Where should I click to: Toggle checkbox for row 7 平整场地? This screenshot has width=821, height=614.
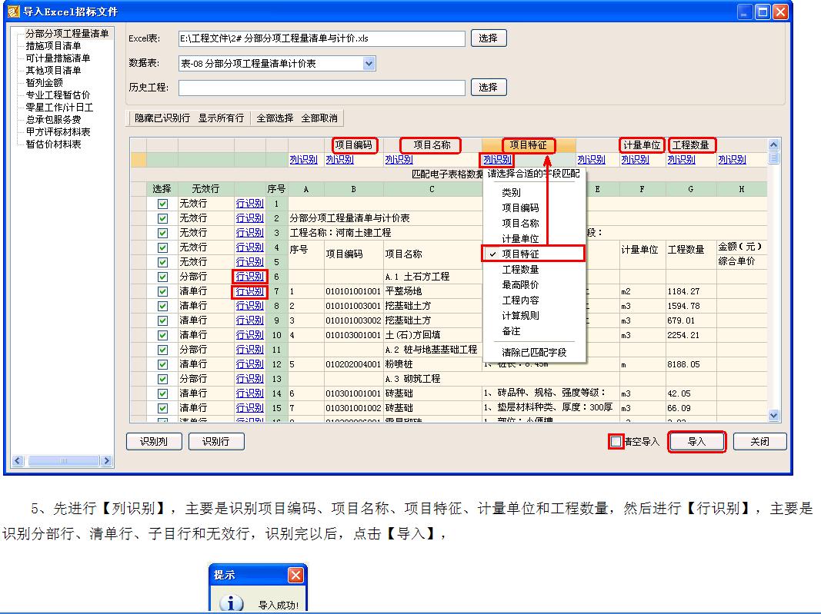point(163,291)
